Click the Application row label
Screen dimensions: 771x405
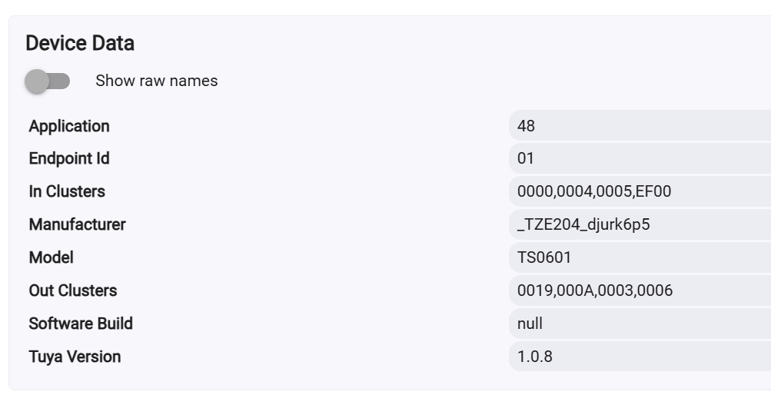[69, 126]
